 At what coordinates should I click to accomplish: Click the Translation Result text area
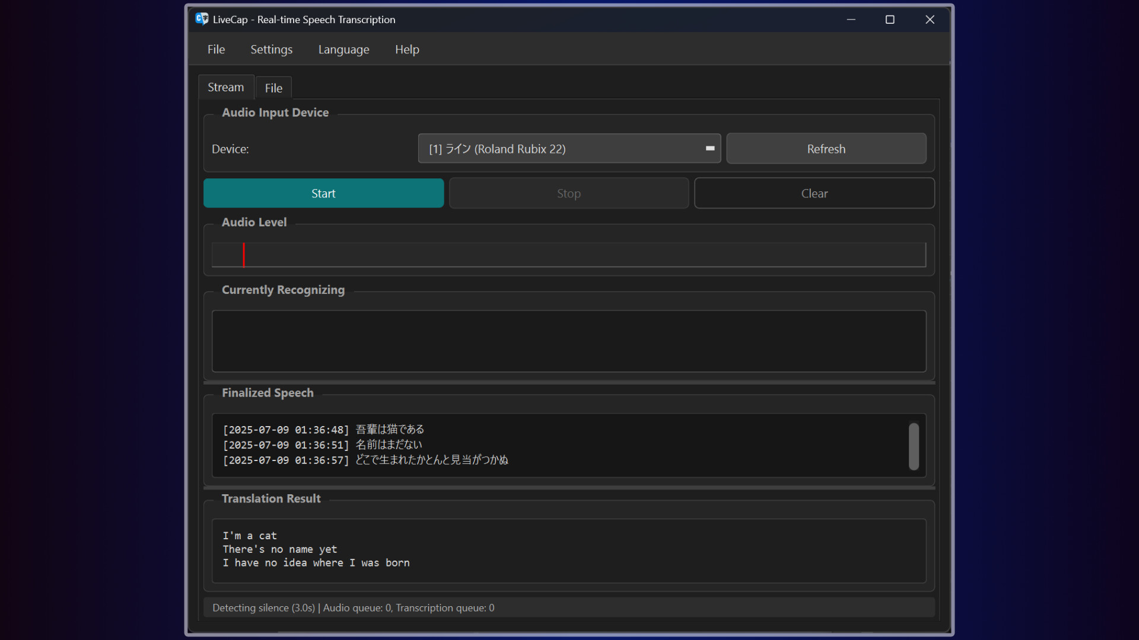568,550
